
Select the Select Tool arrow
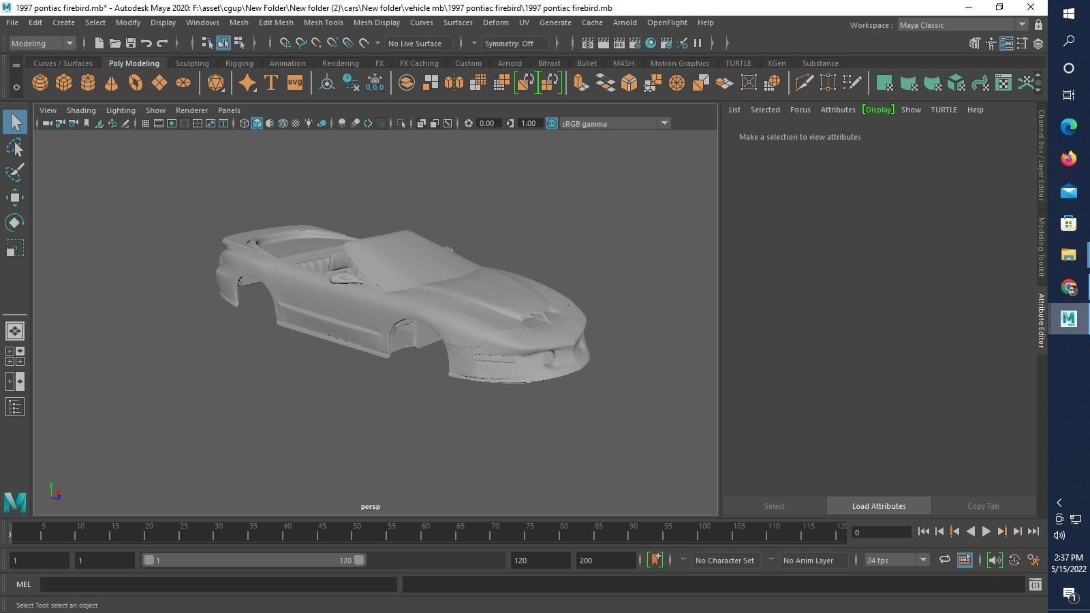15,123
